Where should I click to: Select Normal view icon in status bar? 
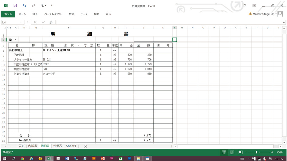point(224,152)
